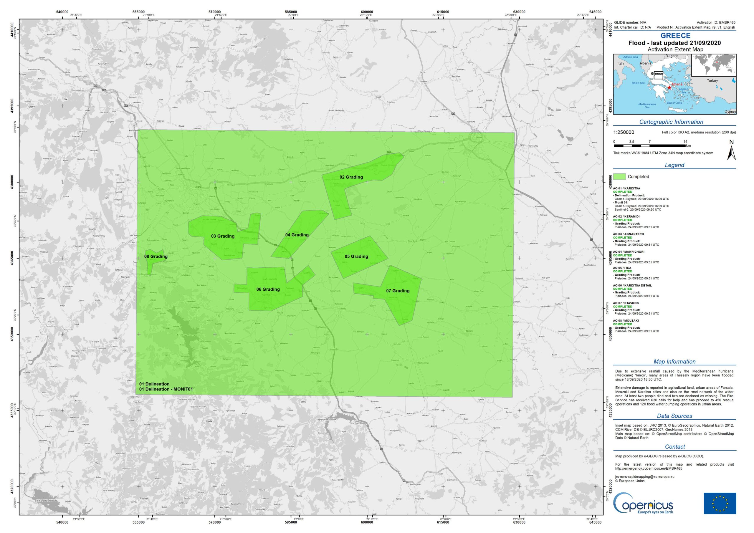Select the 06 Grading area label

pos(268,289)
